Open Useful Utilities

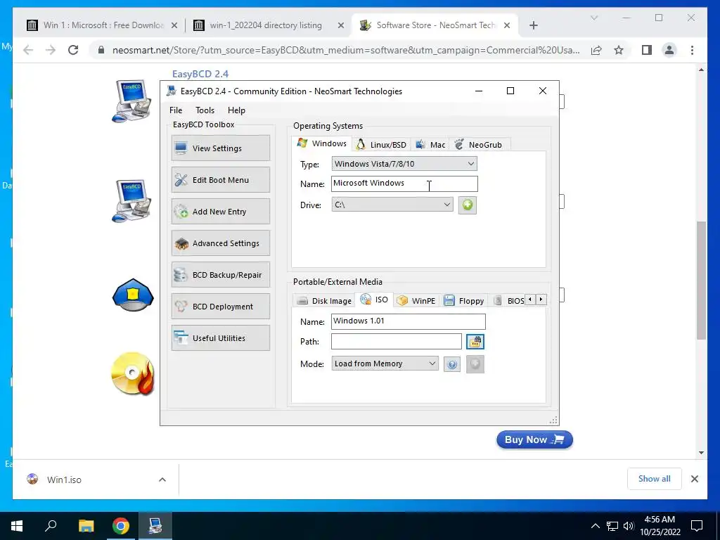(x=220, y=338)
